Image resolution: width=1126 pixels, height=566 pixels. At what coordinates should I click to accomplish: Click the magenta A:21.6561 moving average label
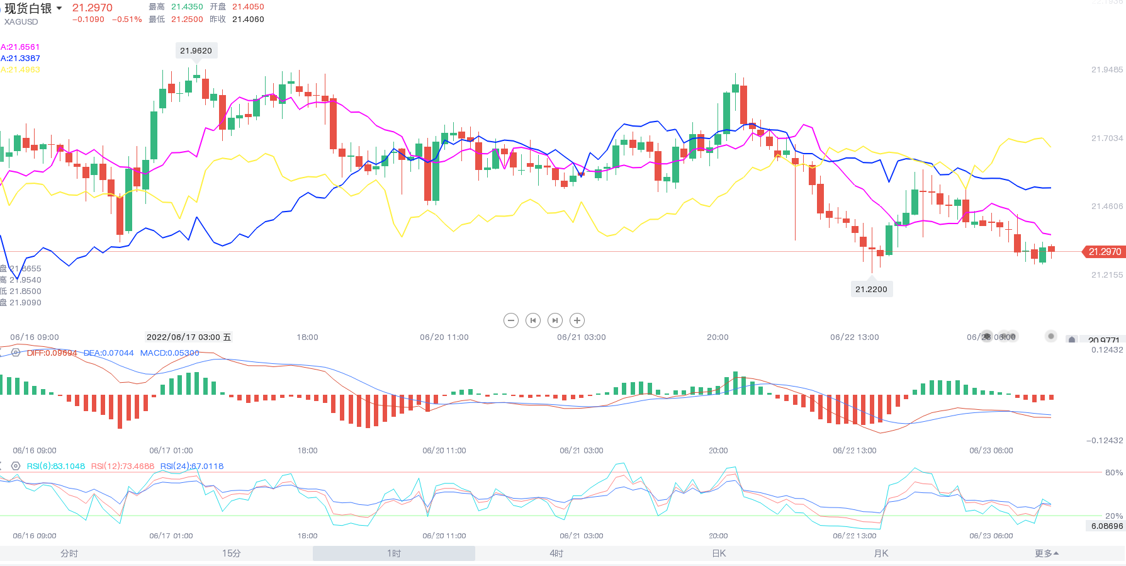[20, 47]
